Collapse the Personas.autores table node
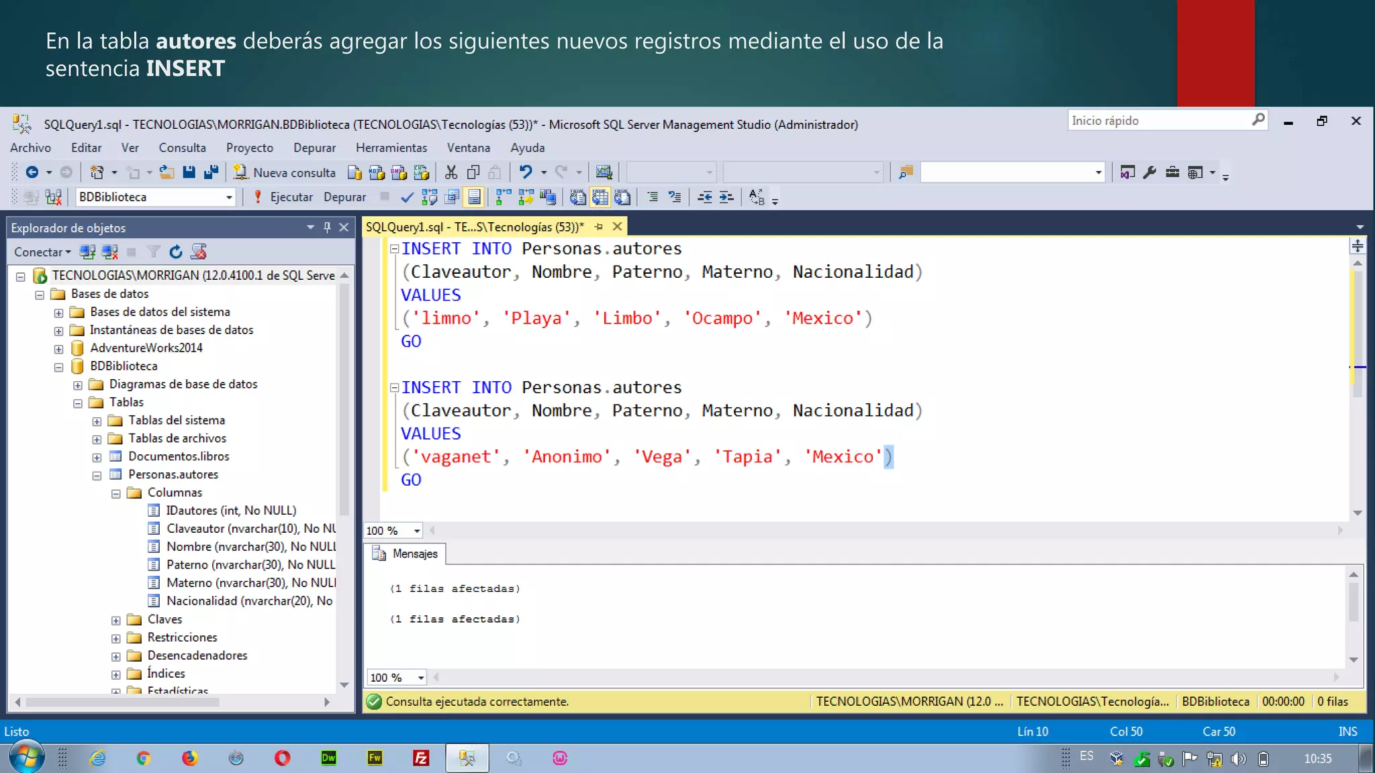Screen dimensions: 1375x773 [97, 475]
